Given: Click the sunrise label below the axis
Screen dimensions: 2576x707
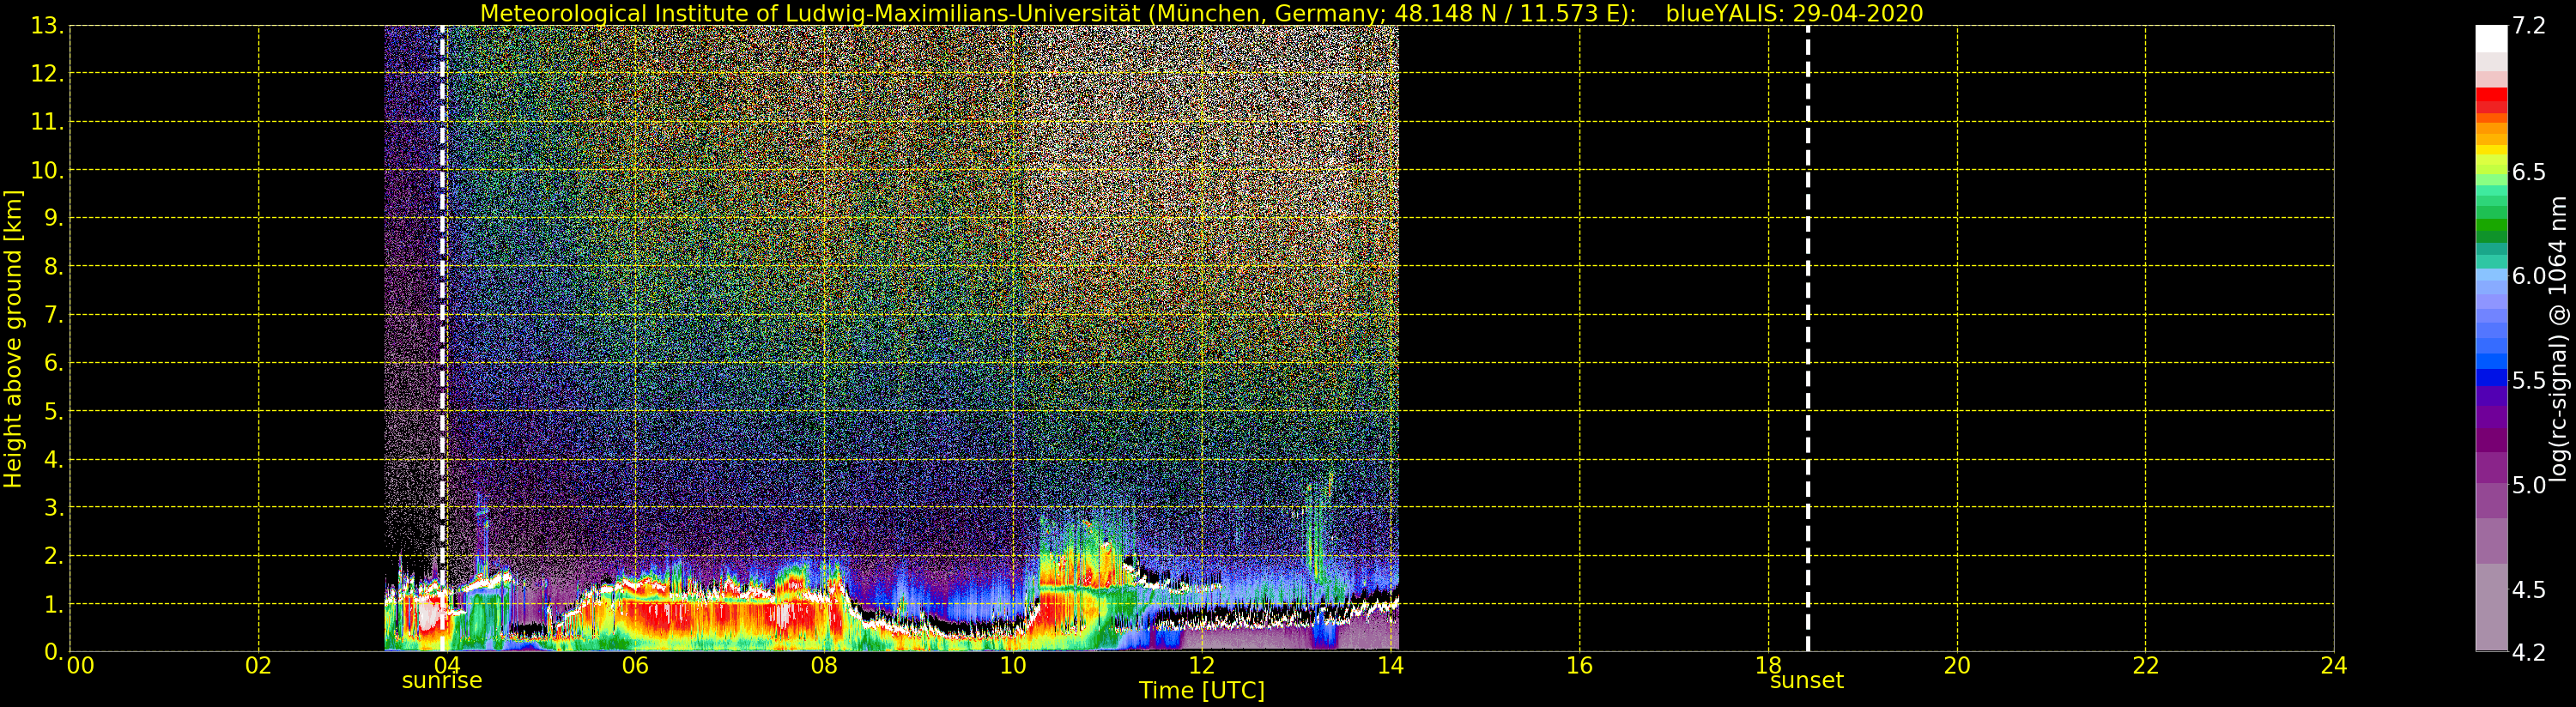Looking at the screenshot, I should point(442,681).
